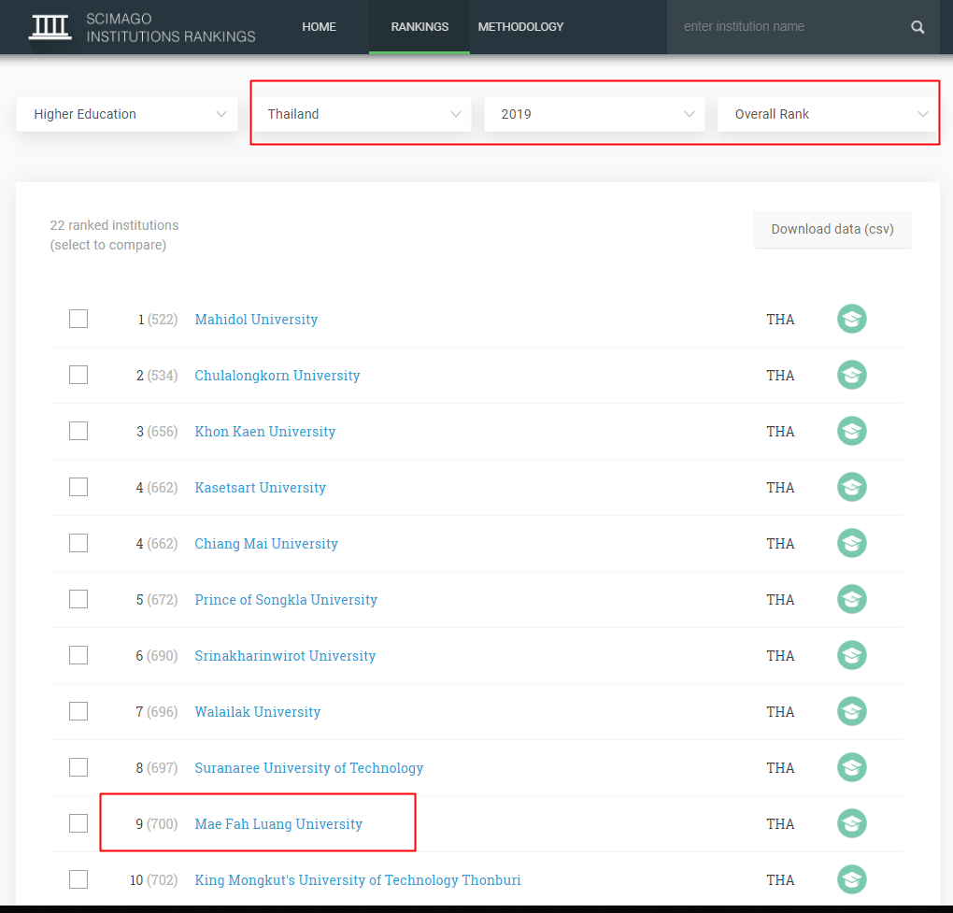Open the Overall Rank dropdown

pos(828,114)
